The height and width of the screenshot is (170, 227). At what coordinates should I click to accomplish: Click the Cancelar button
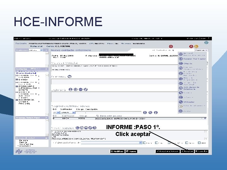[x=201, y=151]
